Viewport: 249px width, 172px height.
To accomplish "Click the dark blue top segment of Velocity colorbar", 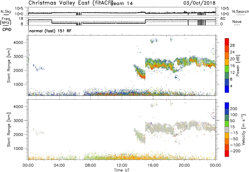I will (x=227, y=106).
